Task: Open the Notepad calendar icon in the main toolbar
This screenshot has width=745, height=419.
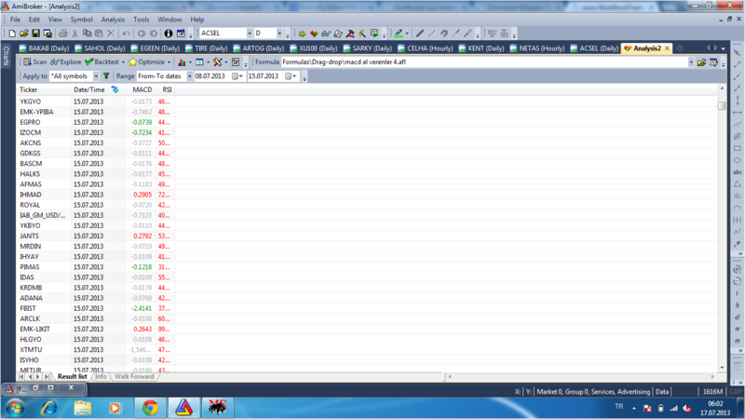Action: coord(181,34)
